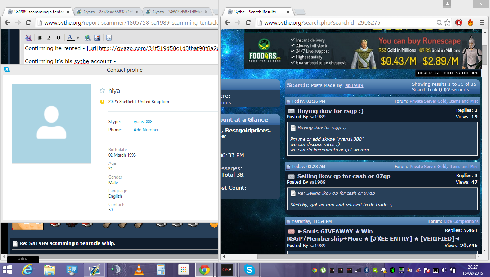Click the Insert Image icon in editor
Screen dimensions: 490x277
pyautogui.click(x=97, y=38)
